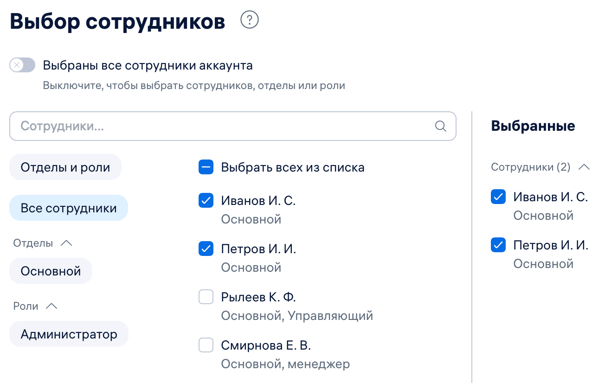Uncheck Петров И. И. in the Выбранные panel

pyautogui.click(x=498, y=245)
